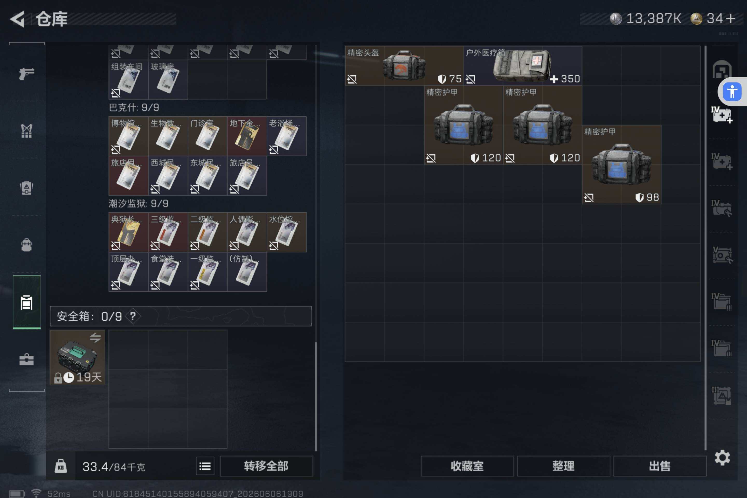Select the highlighted IV medical case
Image resolution: width=747 pixels, height=498 pixels.
click(722, 115)
